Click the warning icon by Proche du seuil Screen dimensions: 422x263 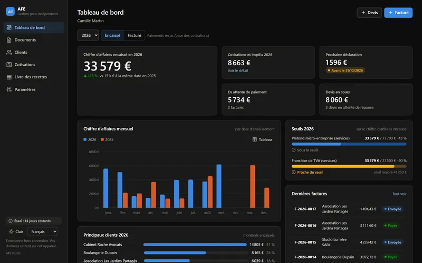(294, 173)
